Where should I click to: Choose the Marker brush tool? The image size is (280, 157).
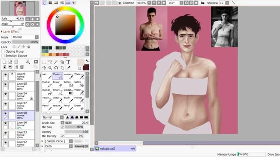[x=47, y=84]
